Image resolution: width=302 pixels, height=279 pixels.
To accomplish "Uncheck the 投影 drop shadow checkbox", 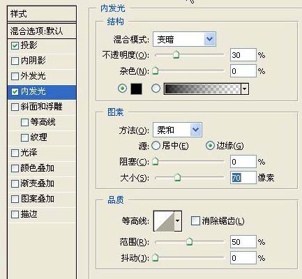I will tap(15, 45).
